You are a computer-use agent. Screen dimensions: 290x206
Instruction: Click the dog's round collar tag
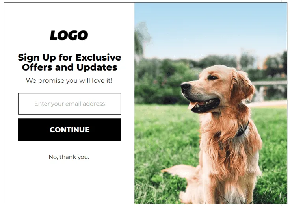coord(223,153)
